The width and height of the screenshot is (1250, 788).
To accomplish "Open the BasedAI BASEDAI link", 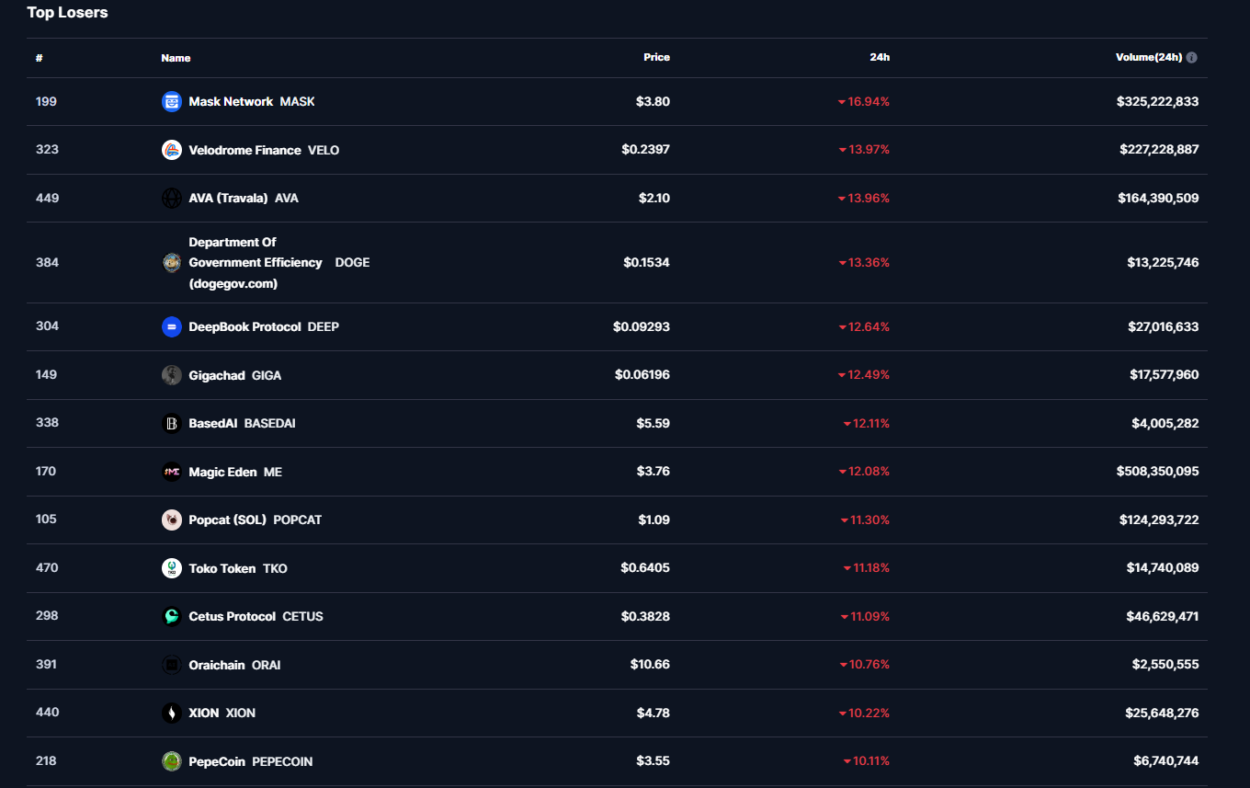I will point(242,424).
